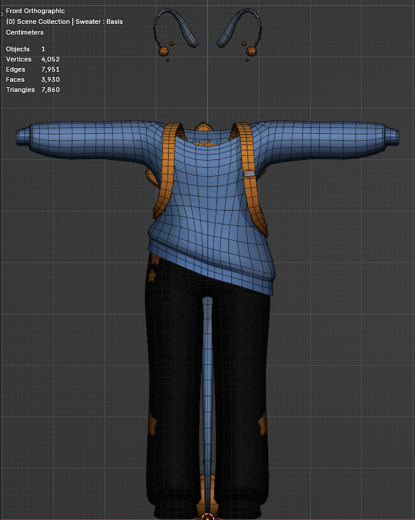Click the silver buckle on right strap
This screenshot has width=415, height=520.
pos(249,174)
